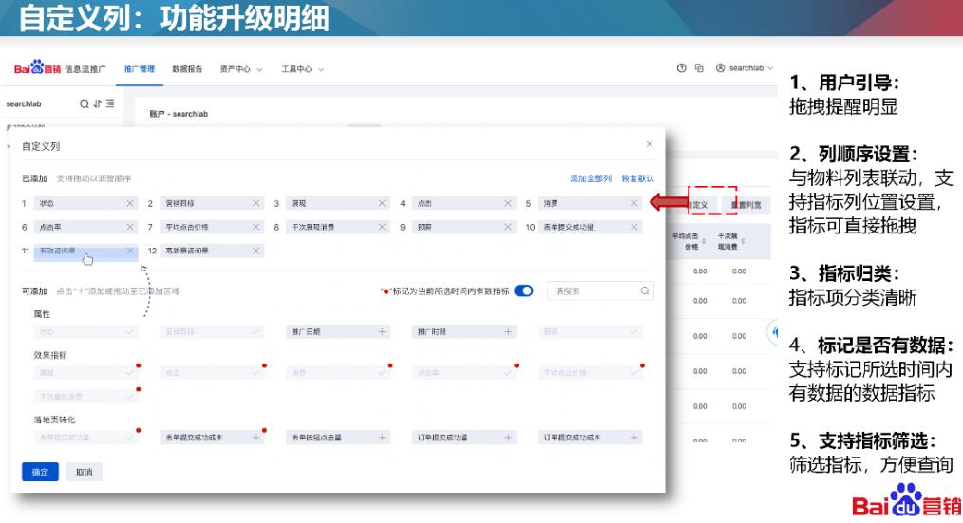Click the 取消 button

85,472
